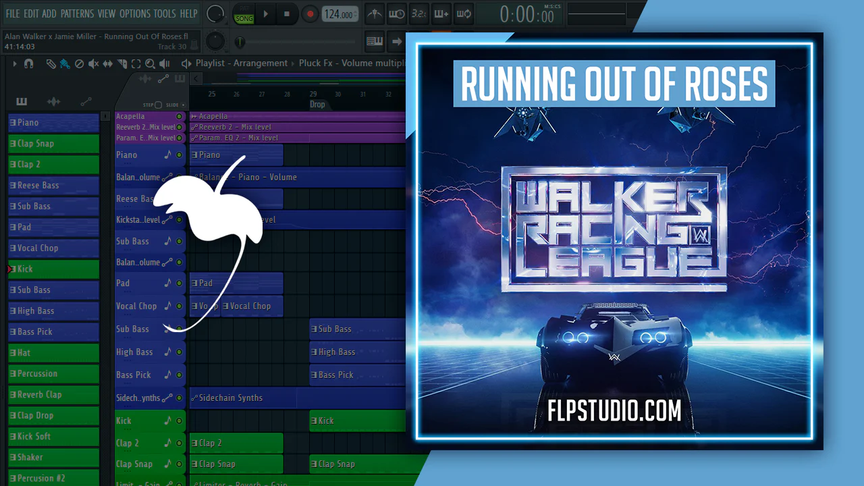864x486 pixels.
Task: Open the HELP menu
Action: (188, 13)
